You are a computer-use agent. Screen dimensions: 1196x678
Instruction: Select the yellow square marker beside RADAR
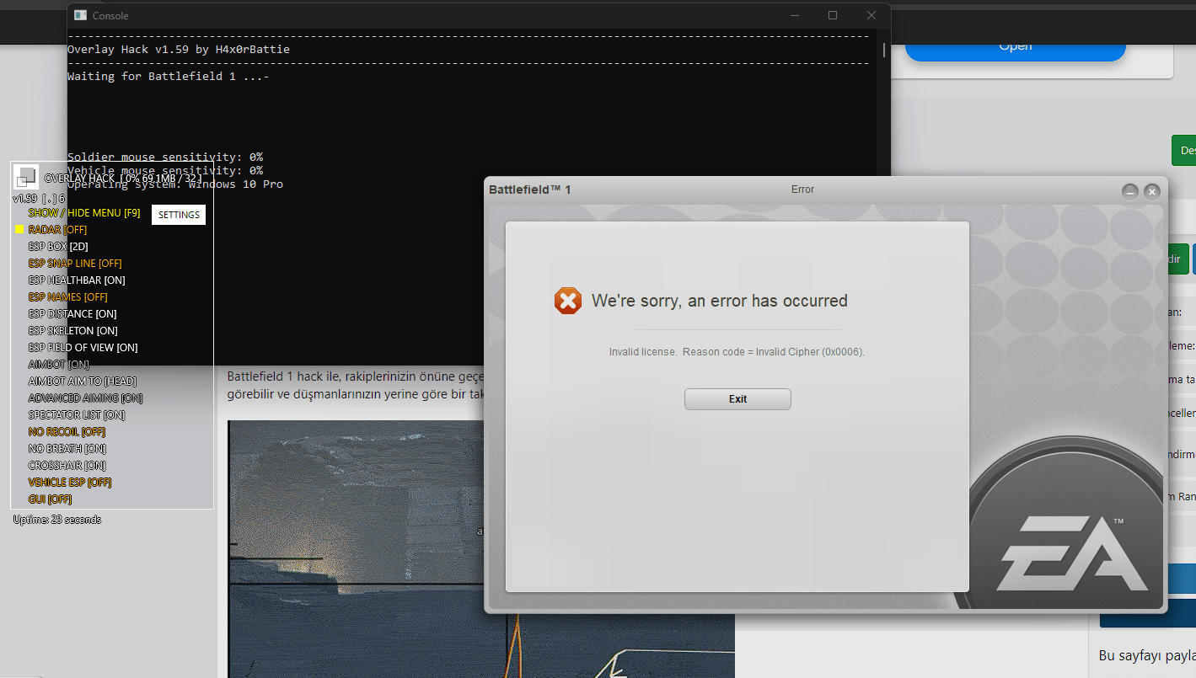19,229
